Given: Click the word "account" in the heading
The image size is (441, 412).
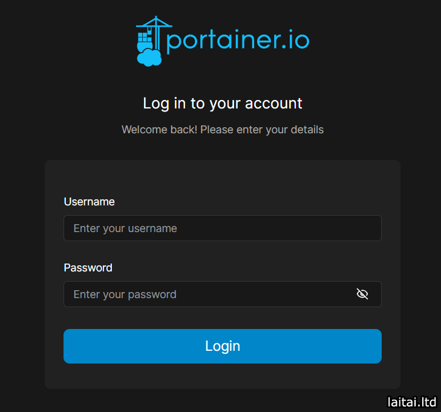Looking at the screenshot, I should tap(273, 104).
